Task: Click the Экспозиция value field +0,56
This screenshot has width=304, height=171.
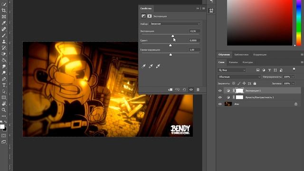Action: (194, 31)
